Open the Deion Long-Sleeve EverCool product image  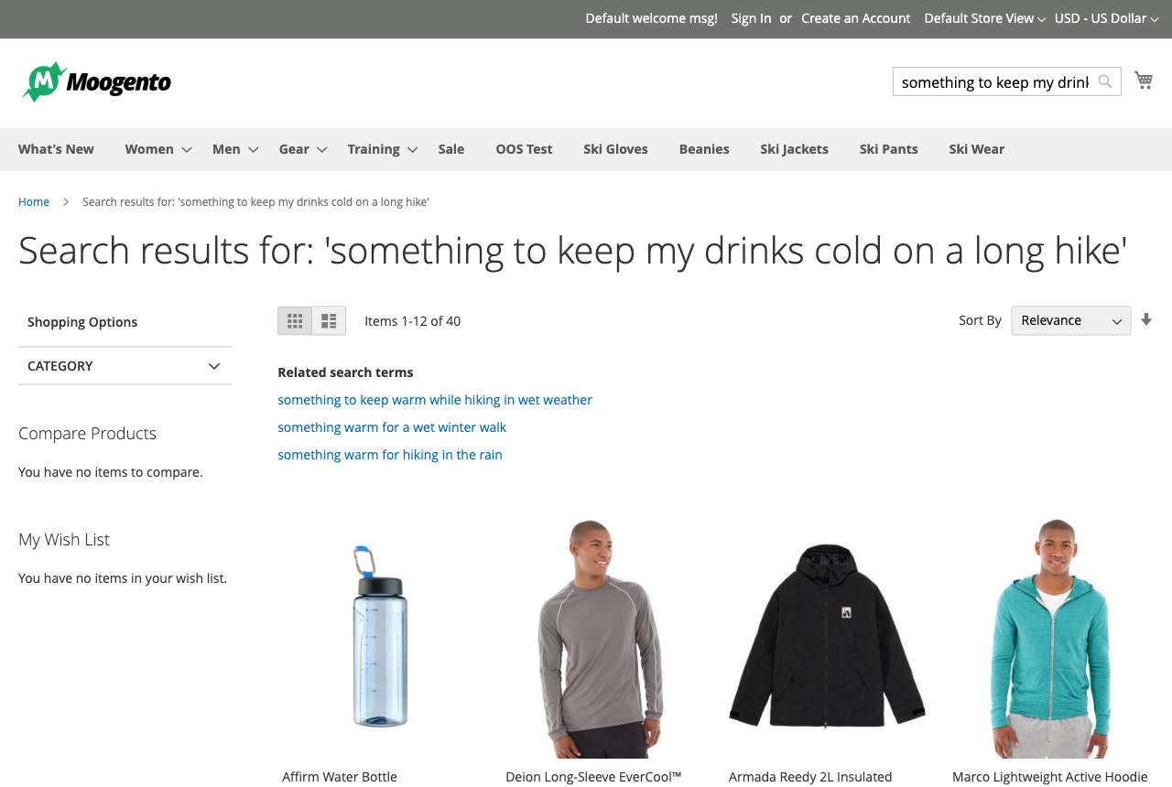pos(604,636)
